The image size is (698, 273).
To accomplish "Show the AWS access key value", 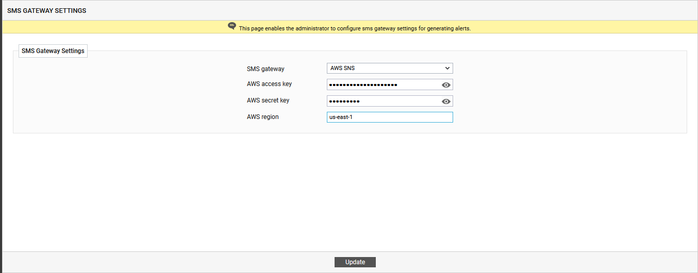I will tap(446, 85).
